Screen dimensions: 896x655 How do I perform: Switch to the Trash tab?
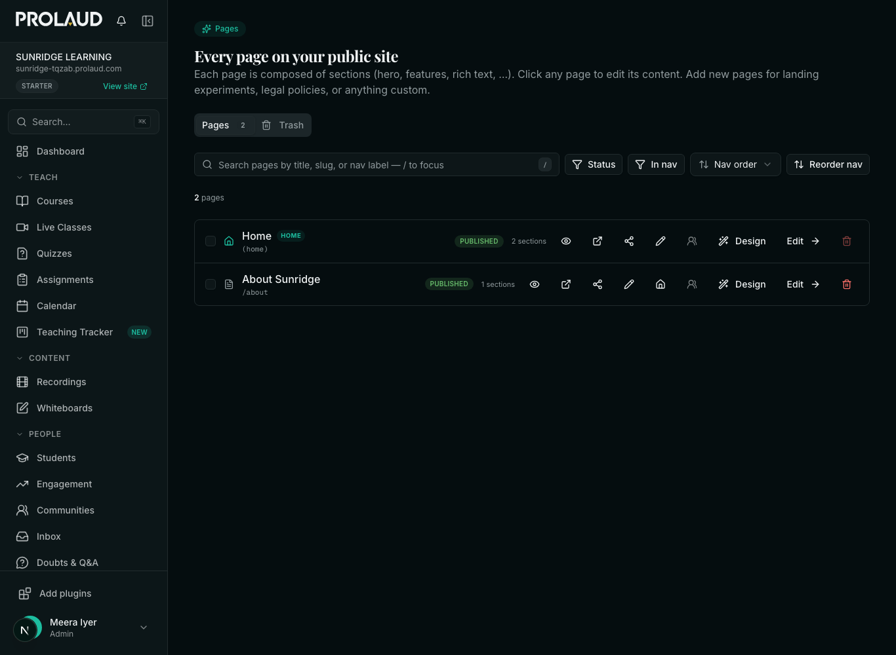tap(282, 125)
